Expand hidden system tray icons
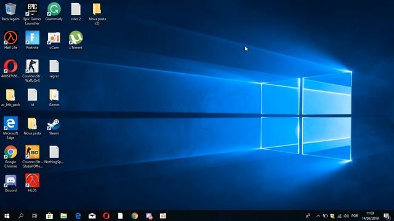 pyautogui.click(x=318, y=215)
